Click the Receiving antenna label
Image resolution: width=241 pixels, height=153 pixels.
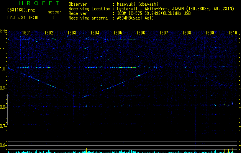(x=88, y=18)
